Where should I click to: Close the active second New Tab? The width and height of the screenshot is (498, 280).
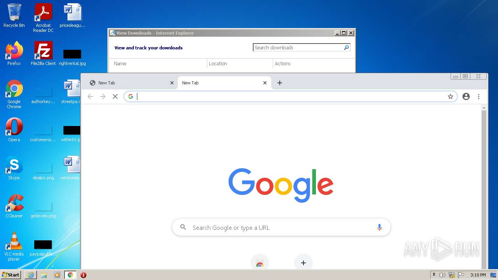(265, 83)
